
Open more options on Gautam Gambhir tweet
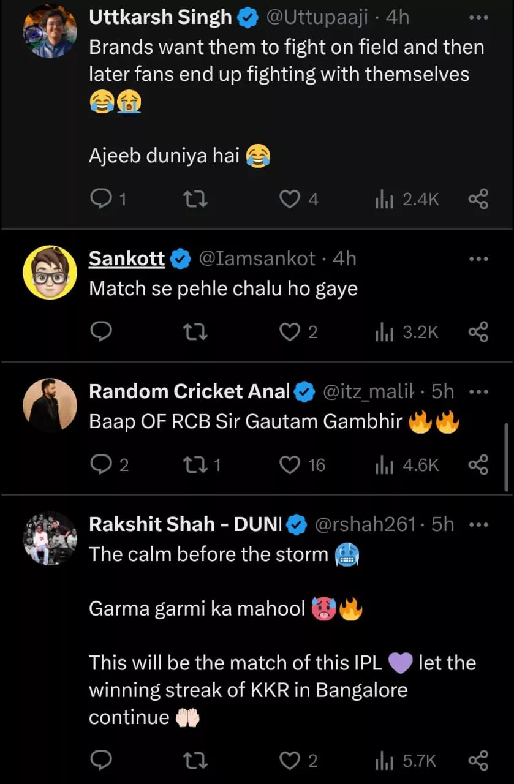point(478,391)
